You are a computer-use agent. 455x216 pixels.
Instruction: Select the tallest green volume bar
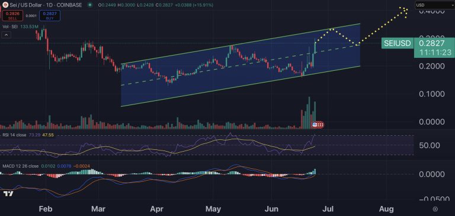(x=309, y=113)
